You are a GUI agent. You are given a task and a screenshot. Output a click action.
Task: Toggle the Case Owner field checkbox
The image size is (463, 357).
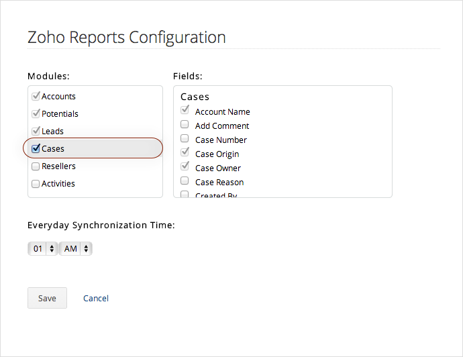click(x=185, y=166)
